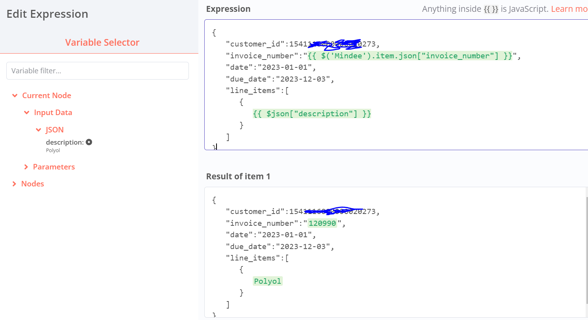
Task: Expand the Parameters chevron arrow
Action: point(26,167)
